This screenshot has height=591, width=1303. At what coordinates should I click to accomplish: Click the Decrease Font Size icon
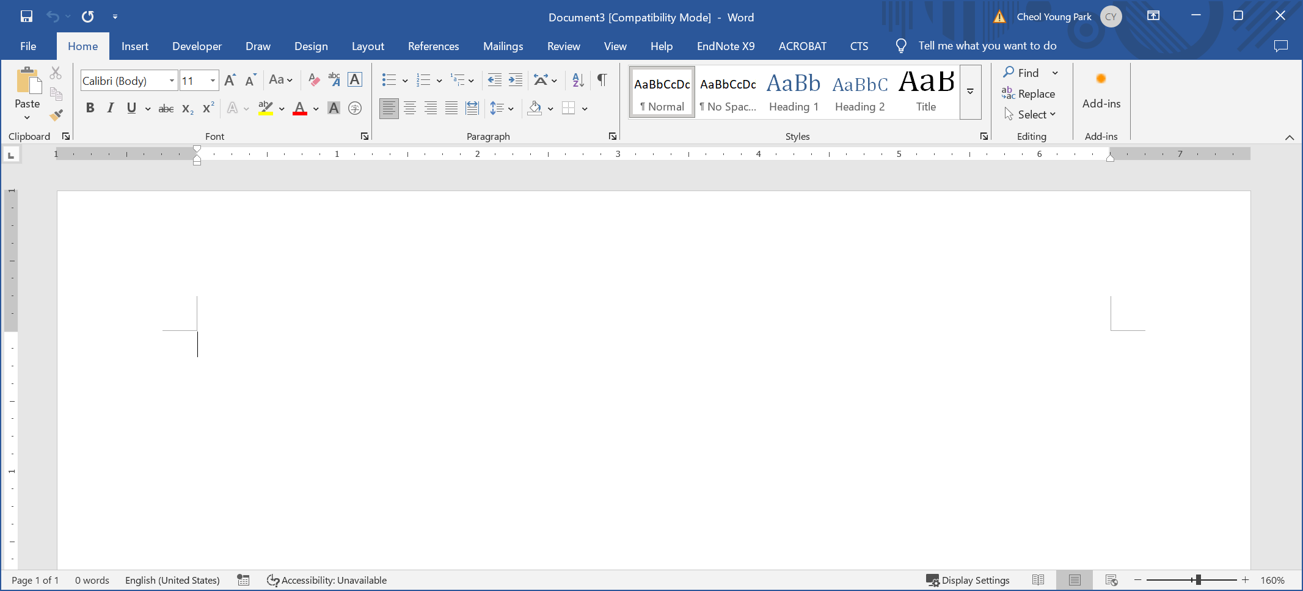click(250, 80)
